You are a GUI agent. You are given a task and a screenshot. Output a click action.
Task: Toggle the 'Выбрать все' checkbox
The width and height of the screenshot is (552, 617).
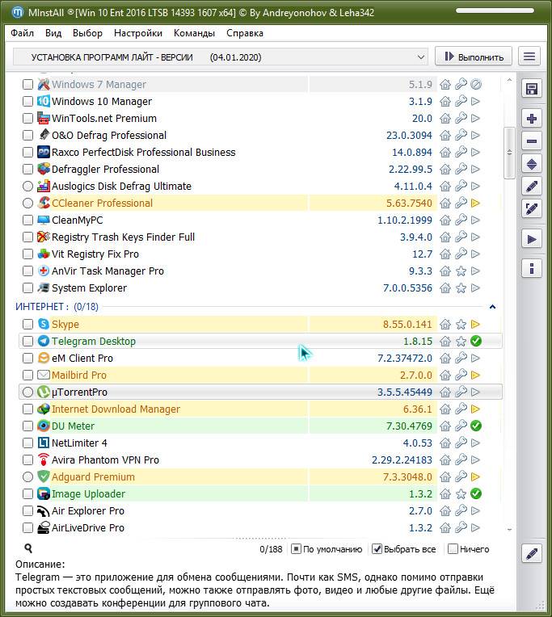tap(377, 549)
